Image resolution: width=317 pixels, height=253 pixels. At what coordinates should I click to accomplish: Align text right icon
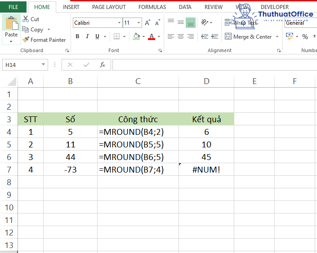click(x=191, y=36)
